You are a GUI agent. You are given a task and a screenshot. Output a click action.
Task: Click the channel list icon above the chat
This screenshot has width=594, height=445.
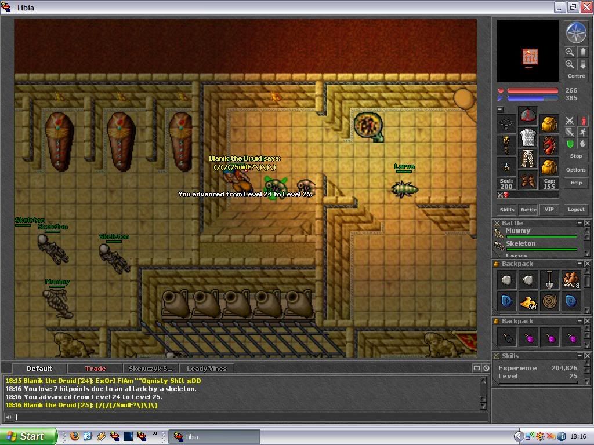477,368
